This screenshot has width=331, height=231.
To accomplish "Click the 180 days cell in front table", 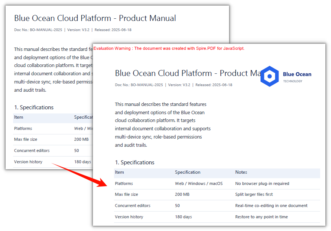I will click(x=183, y=217).
